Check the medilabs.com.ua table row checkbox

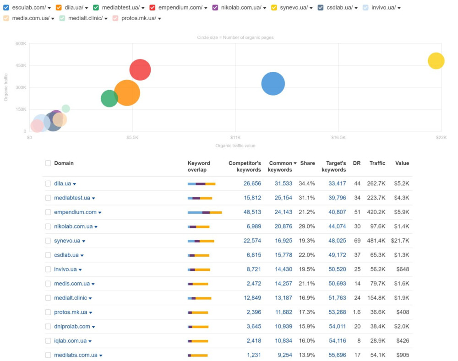click(48, 355)
